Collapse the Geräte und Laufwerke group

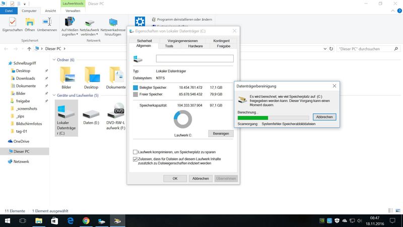coord(54,95)
